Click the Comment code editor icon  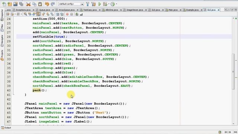click(77, 14)
